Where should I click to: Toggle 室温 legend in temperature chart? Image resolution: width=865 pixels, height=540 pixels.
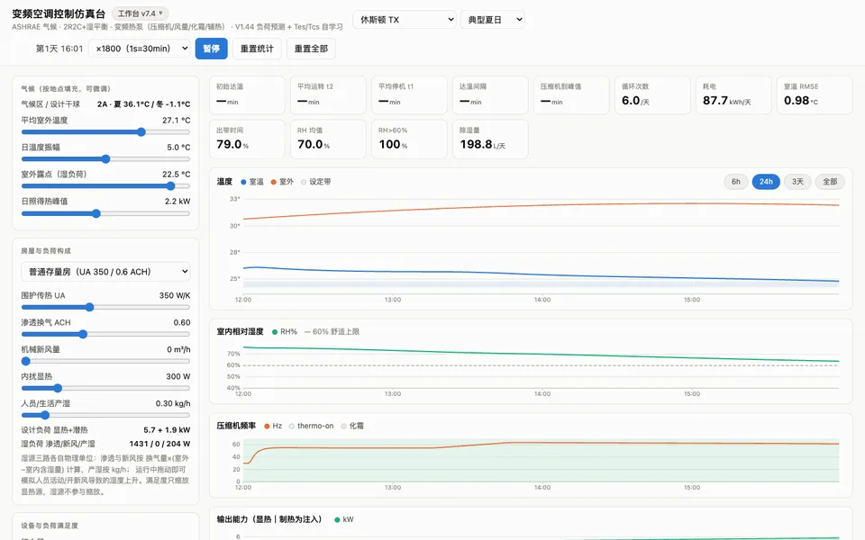click(252, 182)
